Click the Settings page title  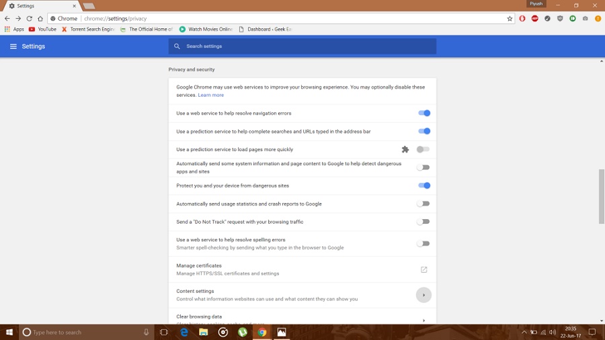[33, 46]
